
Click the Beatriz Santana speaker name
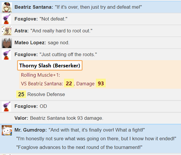coord(34,7)
